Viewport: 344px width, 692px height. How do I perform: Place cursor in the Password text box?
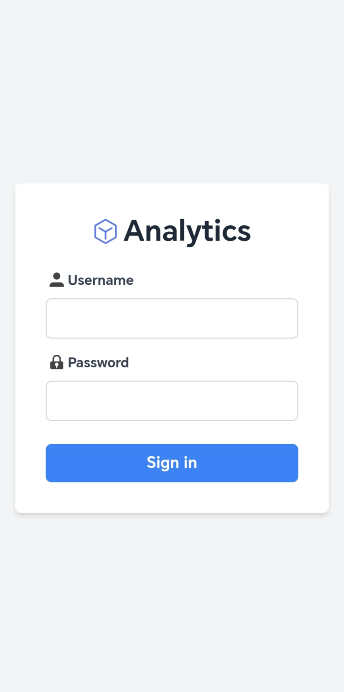[172, 401]
